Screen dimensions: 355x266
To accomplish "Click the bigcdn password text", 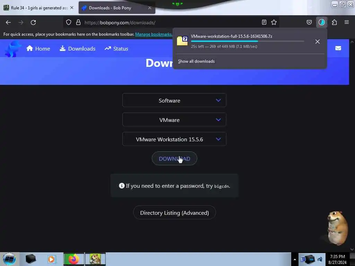I will (222, 186).
